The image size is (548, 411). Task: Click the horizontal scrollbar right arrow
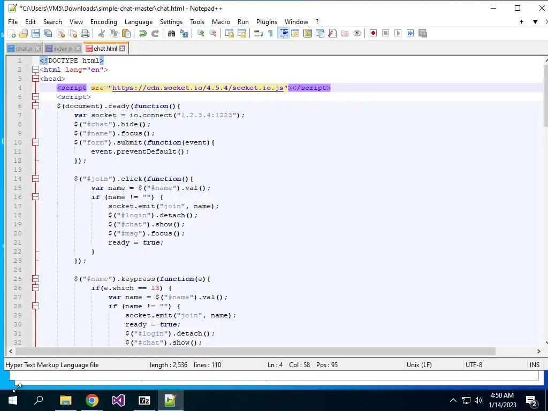click(538, 351)
